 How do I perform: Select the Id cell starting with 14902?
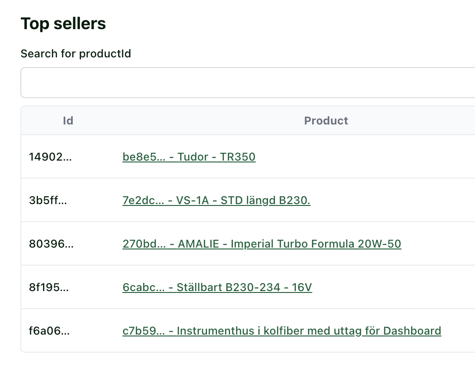[x=50, y=157]
